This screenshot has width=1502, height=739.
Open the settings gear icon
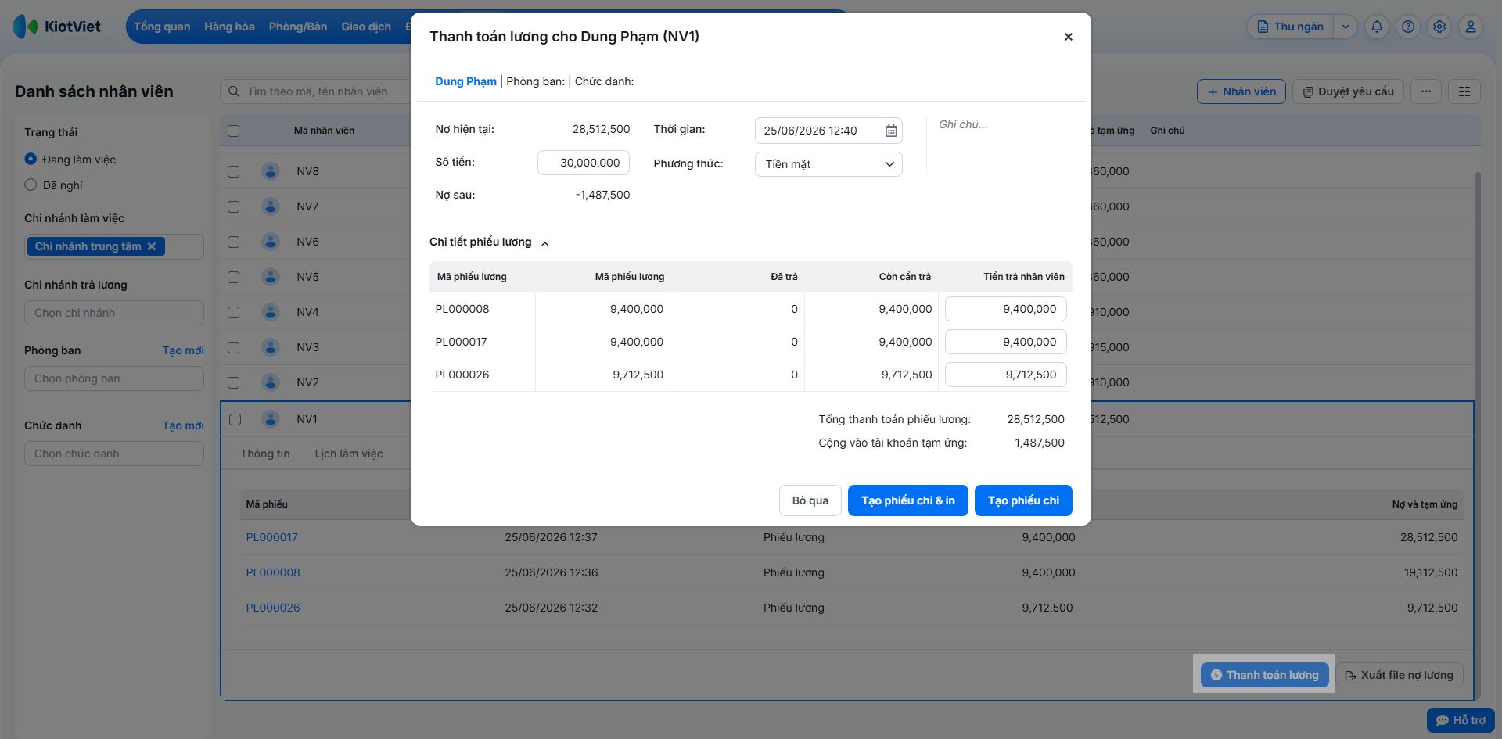click(1439, 27)
